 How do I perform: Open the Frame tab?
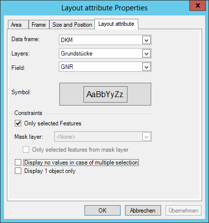click(39, 25)
